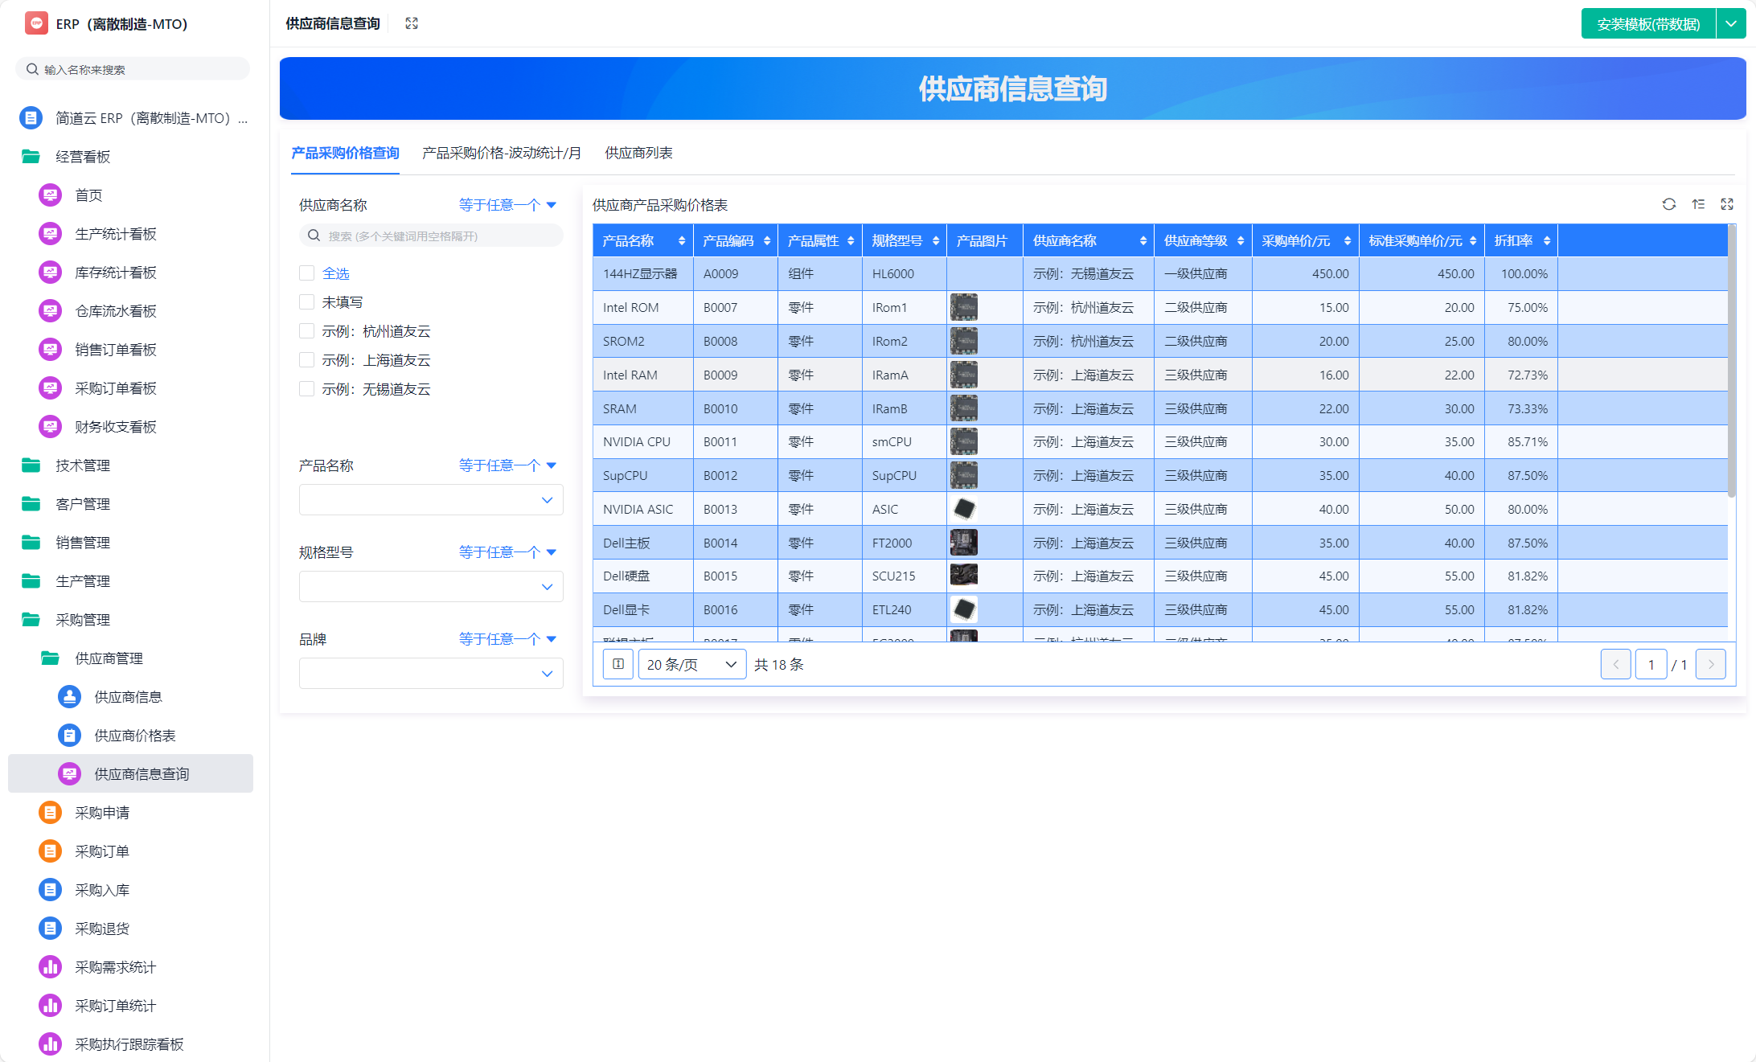Viewport: 1756px width, 1062px height.
Task: Open the 产品名称 filter dropdown
Action: (x=431, y=499)
